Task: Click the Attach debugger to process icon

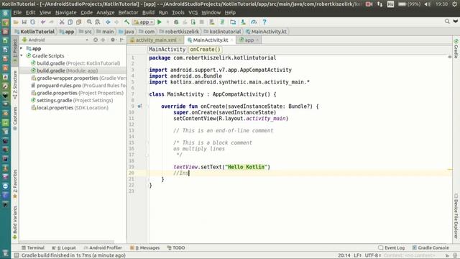Action: (193, 22)
